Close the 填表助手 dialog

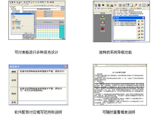coord(66,66)
